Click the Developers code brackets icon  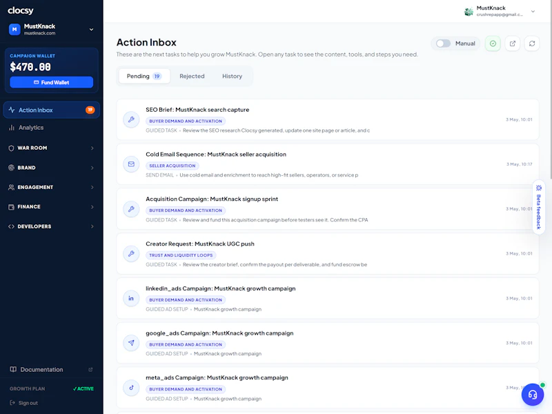coord(11,226)
